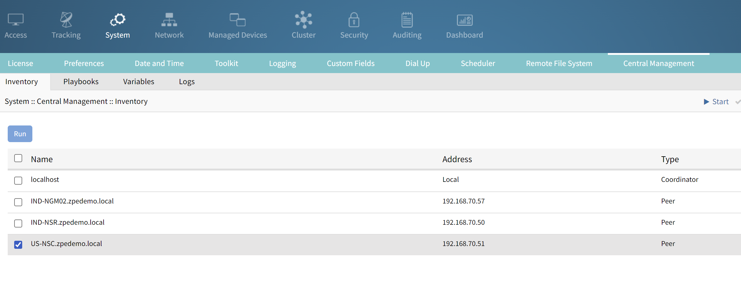This screenshot has height=291, width=741.
Task: Click the Run button
Action: [x=20, y=134]
